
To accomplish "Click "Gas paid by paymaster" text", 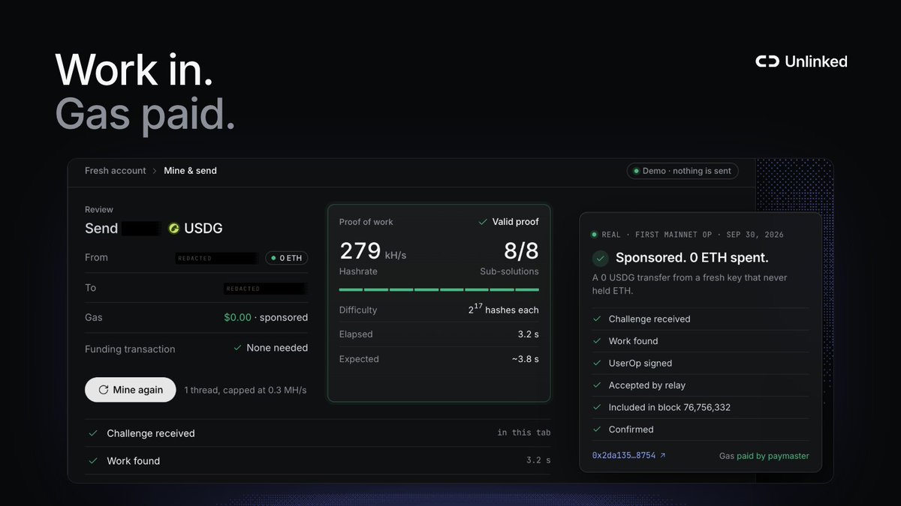I will 764,456.
